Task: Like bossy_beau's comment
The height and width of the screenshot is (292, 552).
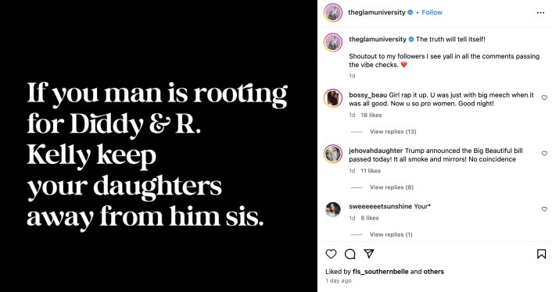Action: click(544, 98)
